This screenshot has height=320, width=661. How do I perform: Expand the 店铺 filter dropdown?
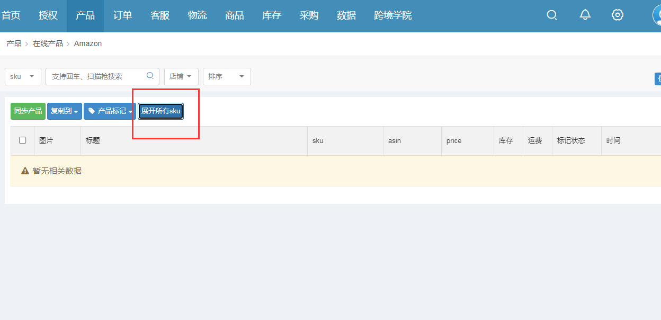point(181,76)
